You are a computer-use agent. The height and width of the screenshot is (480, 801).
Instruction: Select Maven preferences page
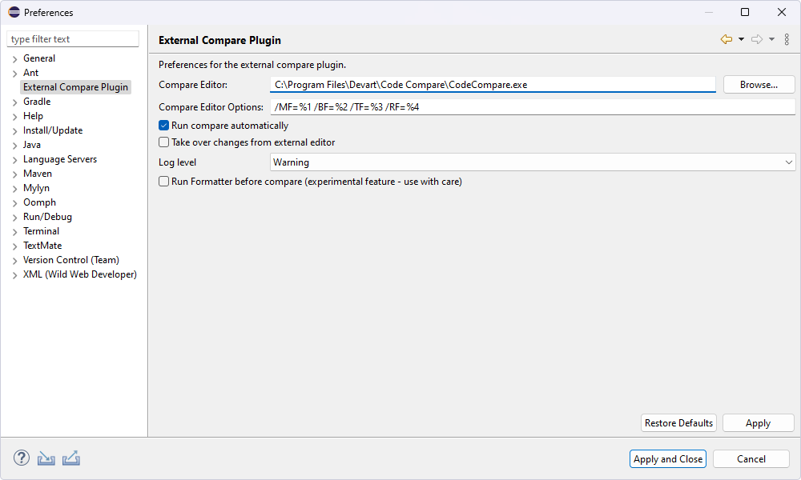pos(38,174)
